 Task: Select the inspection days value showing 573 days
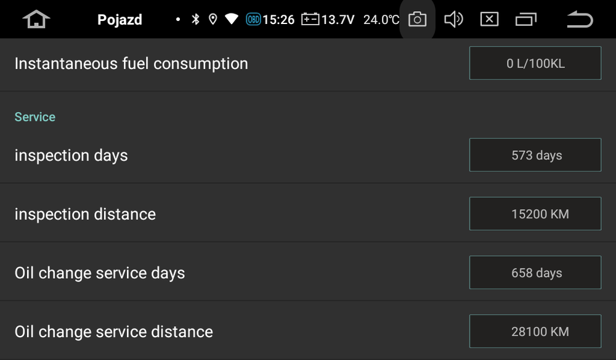535,154
